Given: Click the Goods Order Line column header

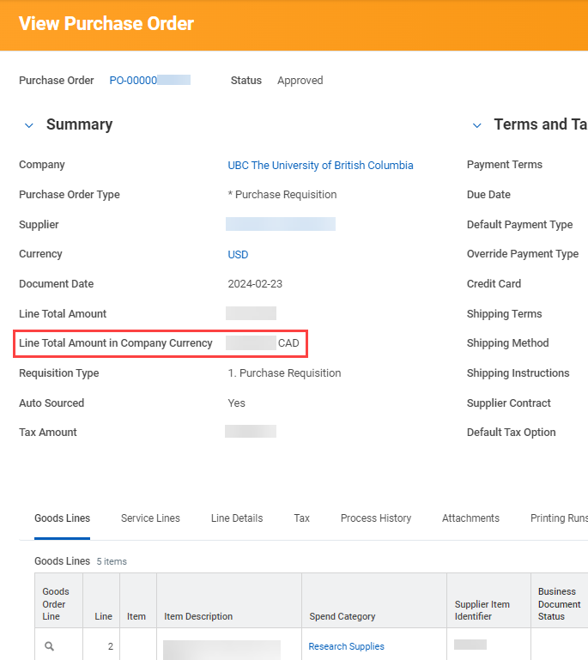Looking at the screenshot, I should pyautogui.click(x=56, y=603).
